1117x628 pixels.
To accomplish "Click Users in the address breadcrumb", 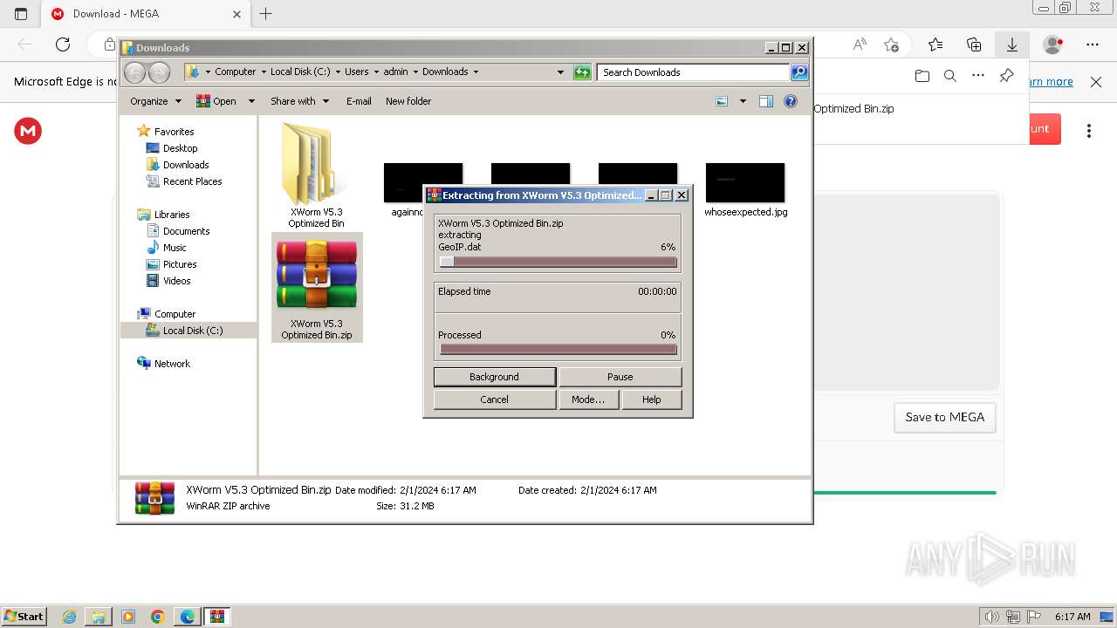I will click(x=357, y=72).
